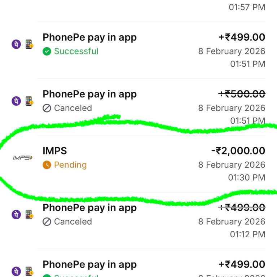Select the green Successful status text at 01:51 PM

tap(76, 52)
